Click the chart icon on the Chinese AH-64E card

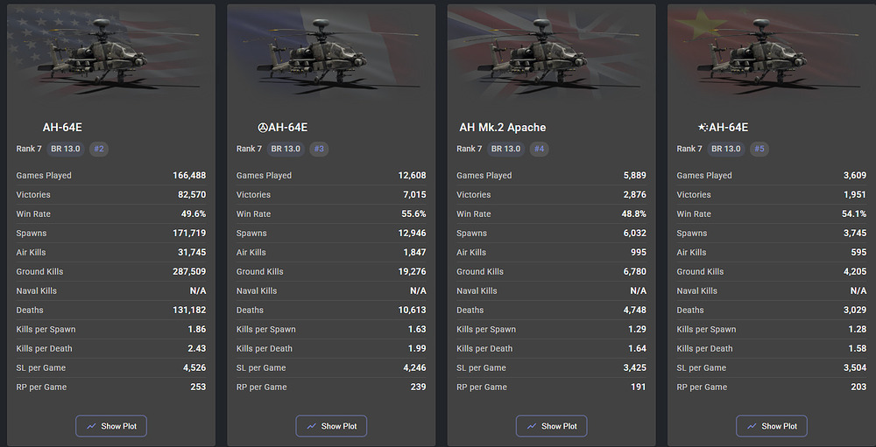point(751,426)
